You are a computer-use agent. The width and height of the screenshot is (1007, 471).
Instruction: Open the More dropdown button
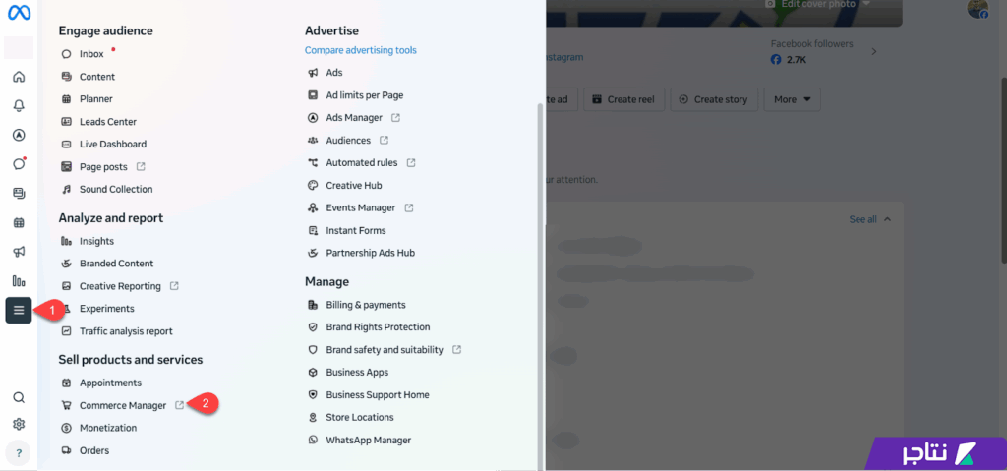tap(796, 99)
